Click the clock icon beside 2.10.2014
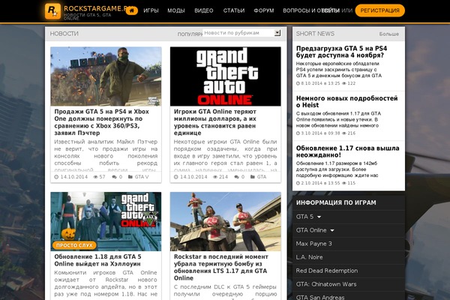The height and width of the screenshot is (300, 450). (x=298, y=183)
